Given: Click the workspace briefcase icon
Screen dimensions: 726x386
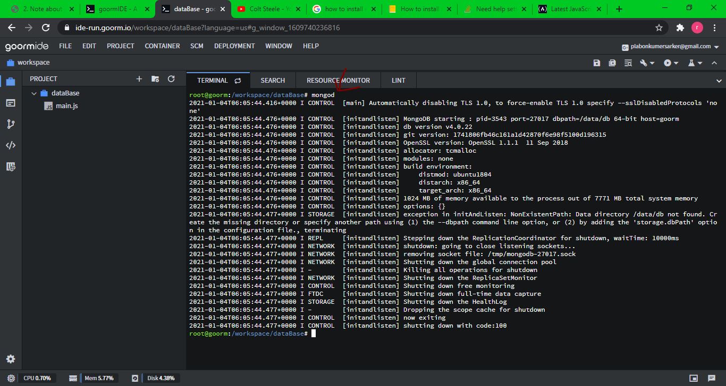Looking at the screenshot, I should pyautogui.click(x=10, y=63).
